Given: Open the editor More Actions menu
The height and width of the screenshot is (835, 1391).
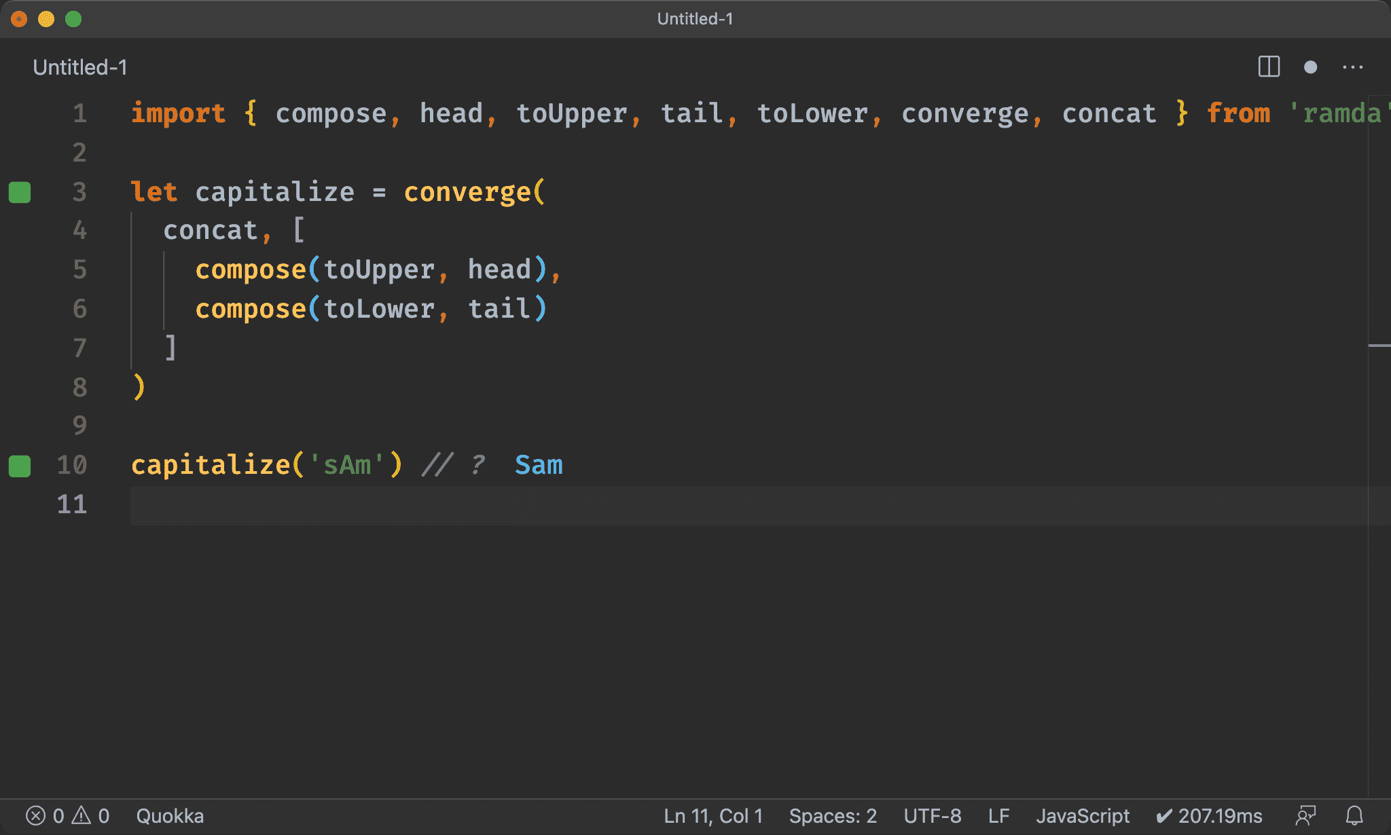Looking at the screenshot, I should point(1353,67).
